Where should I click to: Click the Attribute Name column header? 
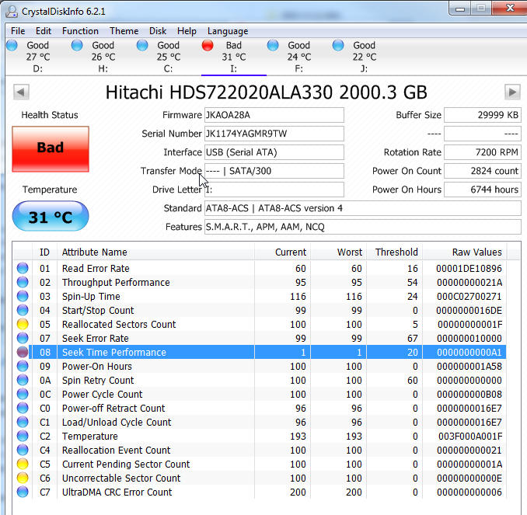point(155,252)
